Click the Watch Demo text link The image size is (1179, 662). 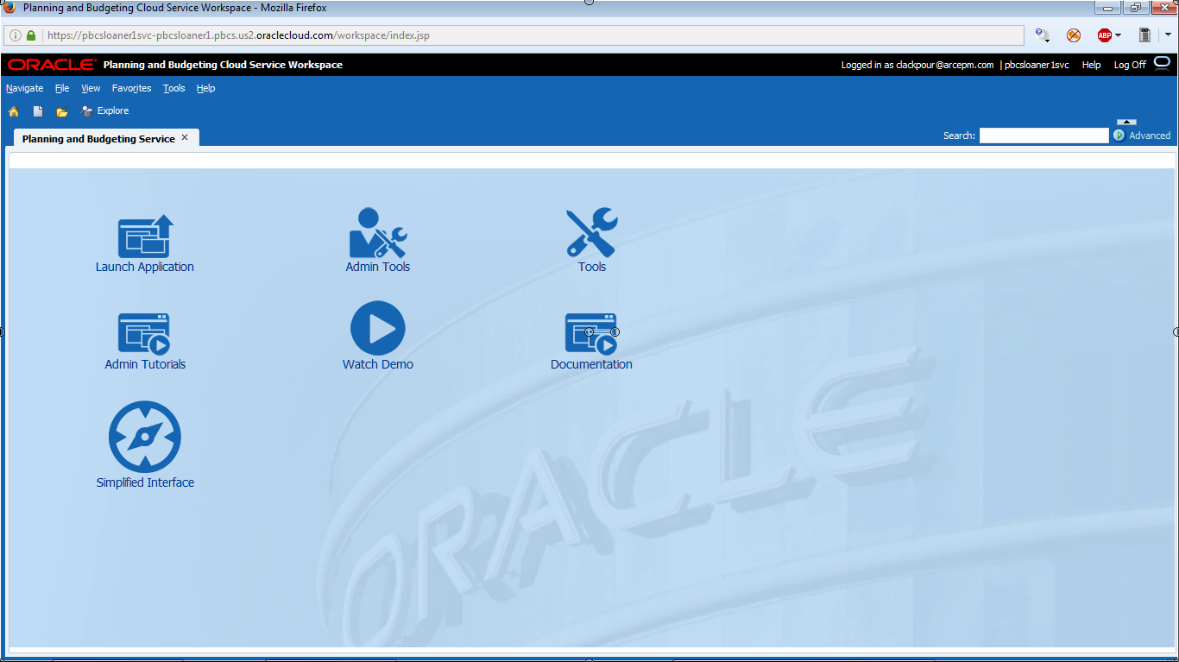pyautogui.click(x=378, y=364)
